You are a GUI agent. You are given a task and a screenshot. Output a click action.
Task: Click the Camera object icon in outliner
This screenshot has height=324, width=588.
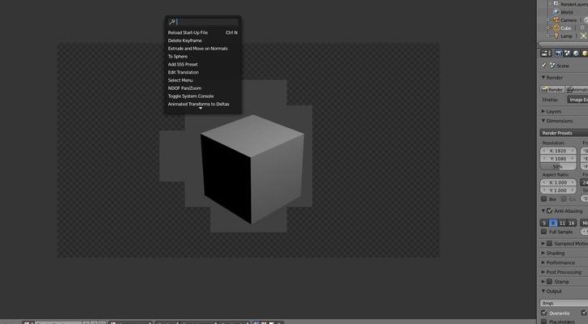556,19
